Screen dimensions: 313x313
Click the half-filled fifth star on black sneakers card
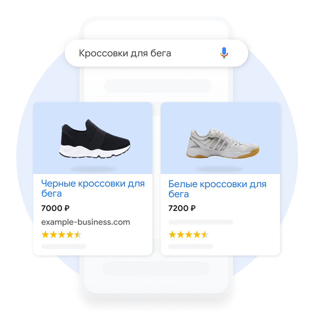click(x=78, y=234)
